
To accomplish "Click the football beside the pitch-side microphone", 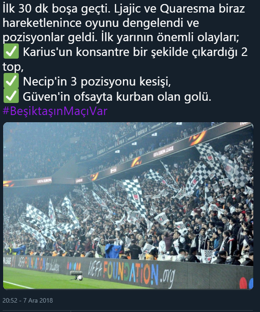I will 80,278.
